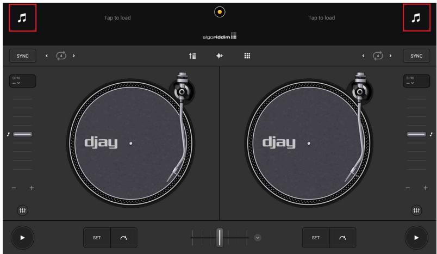
Task: Click the right deck tempo slider handle
Action: tap(416, 134)
